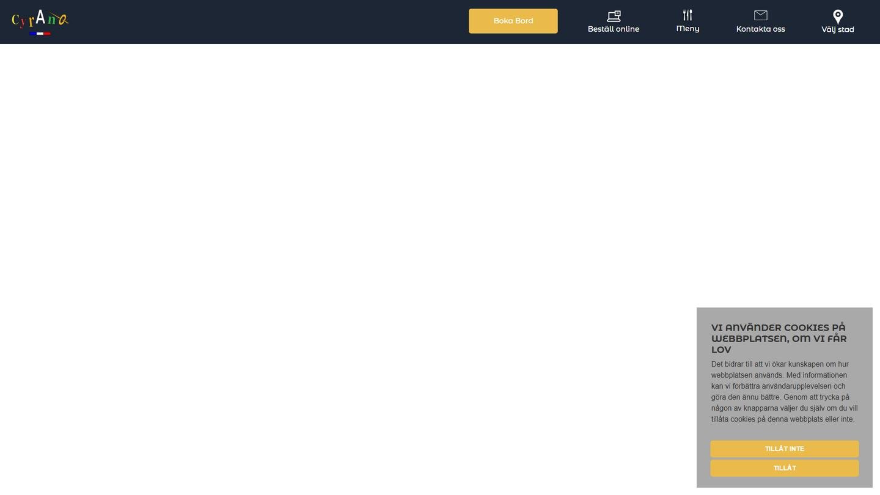This screenshot has height=495, width=880.
Task: Open the Beställ online text link
Action: tap(614, 29)
